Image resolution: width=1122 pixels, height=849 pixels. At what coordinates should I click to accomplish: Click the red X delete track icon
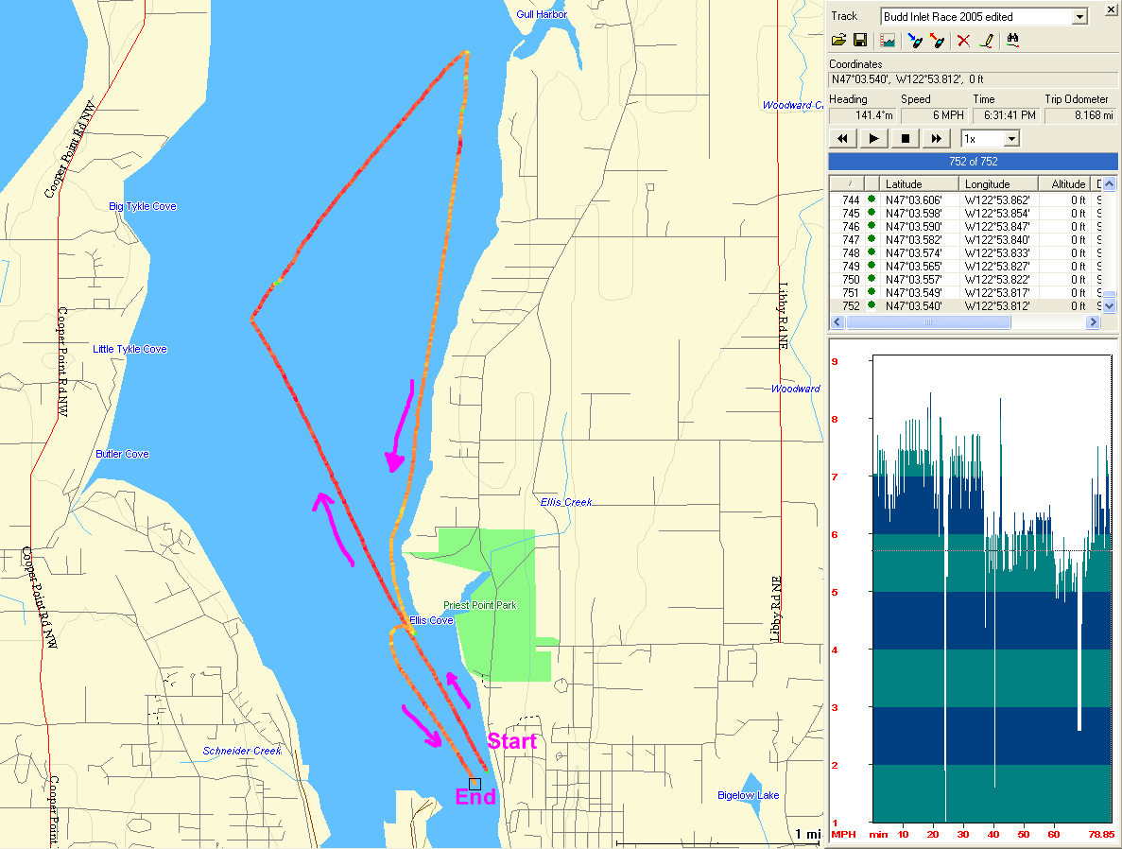(x=963, y=41)
